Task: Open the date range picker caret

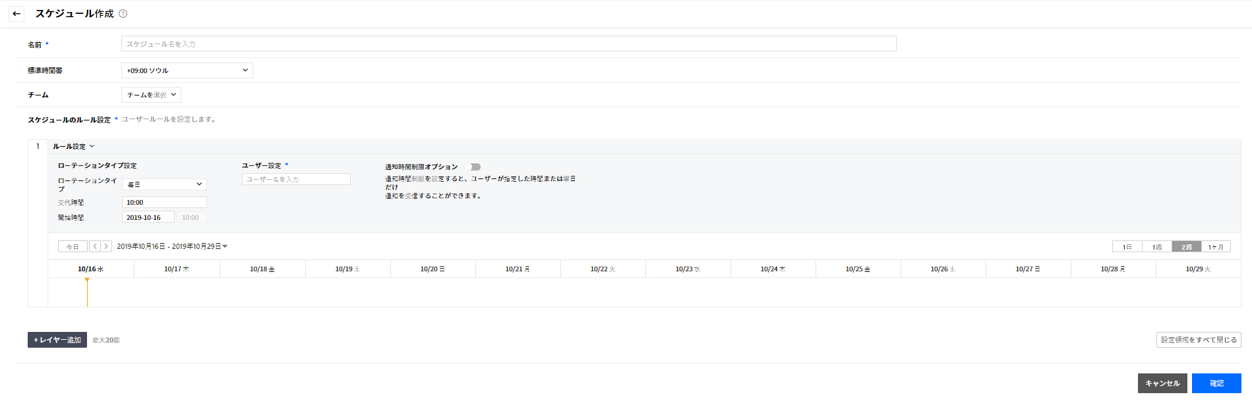Action: point(225,246)
